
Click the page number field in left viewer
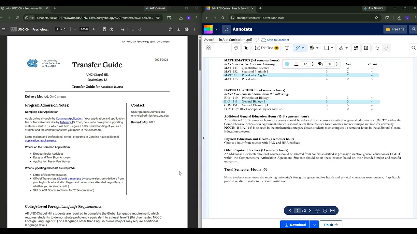57,29
